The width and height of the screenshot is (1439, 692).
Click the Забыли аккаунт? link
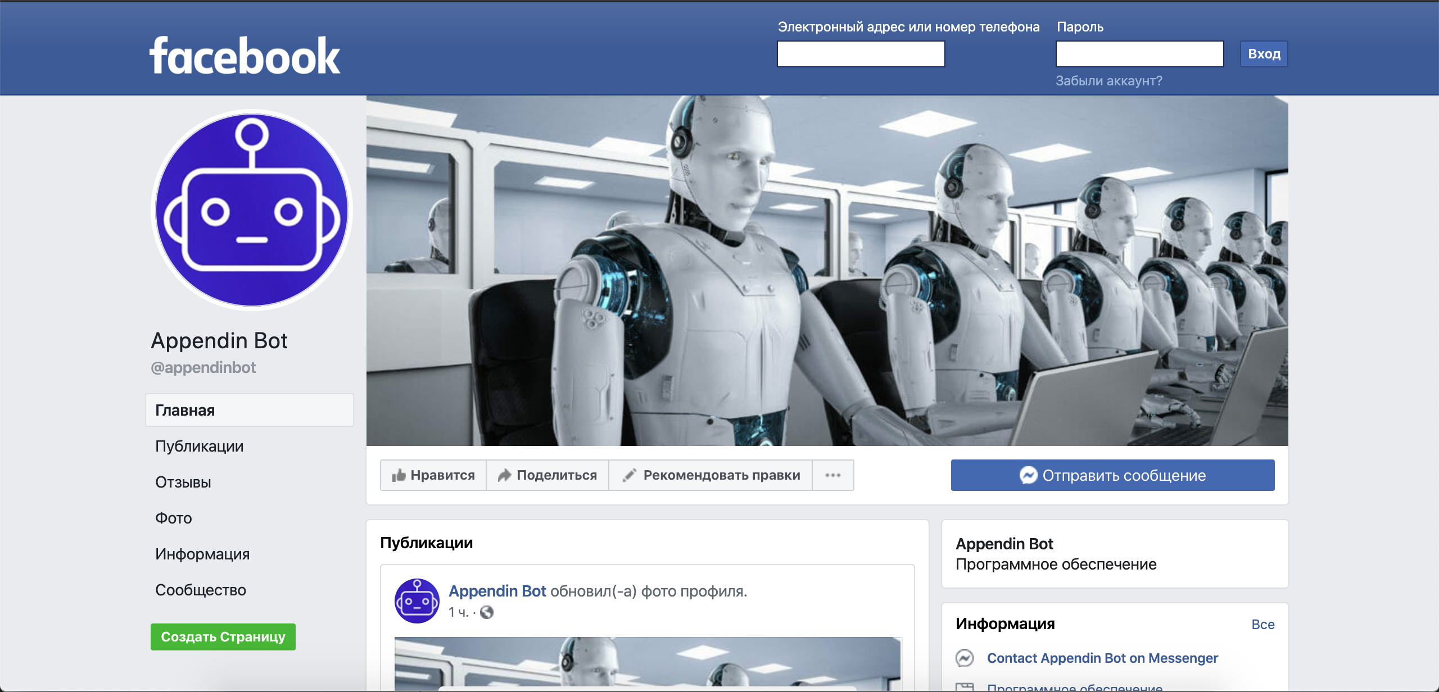tap(1108, 81)
